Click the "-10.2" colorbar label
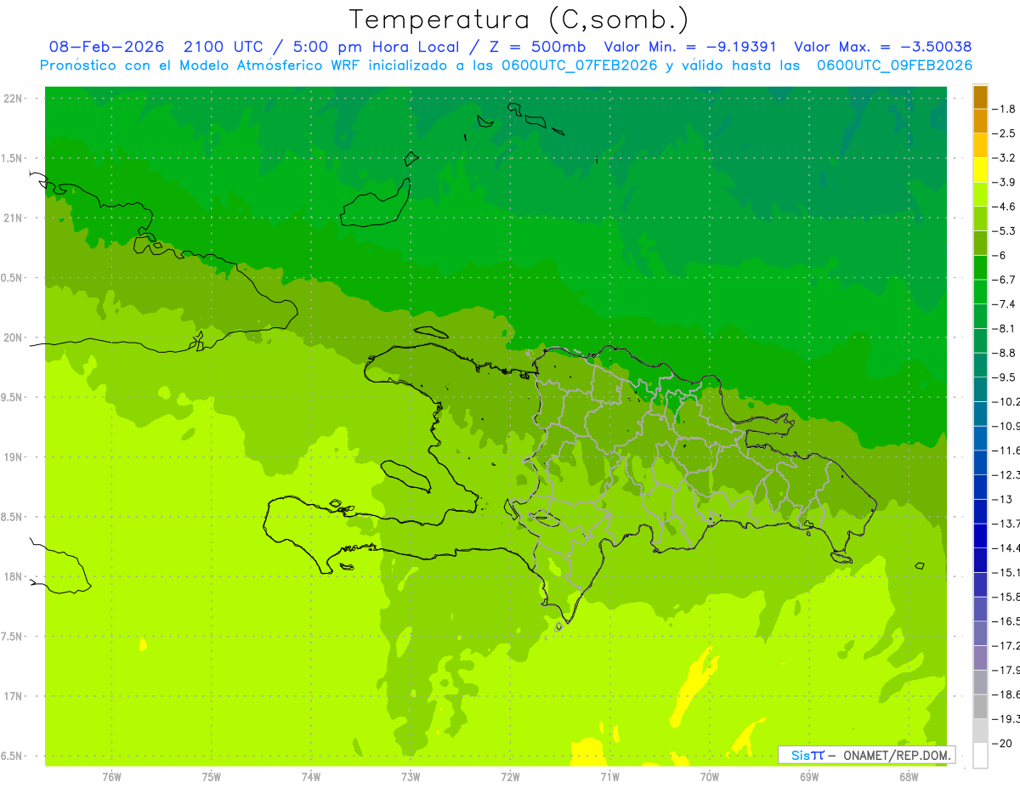Screen dimensions: 1020x788 tap(1006, 402)
